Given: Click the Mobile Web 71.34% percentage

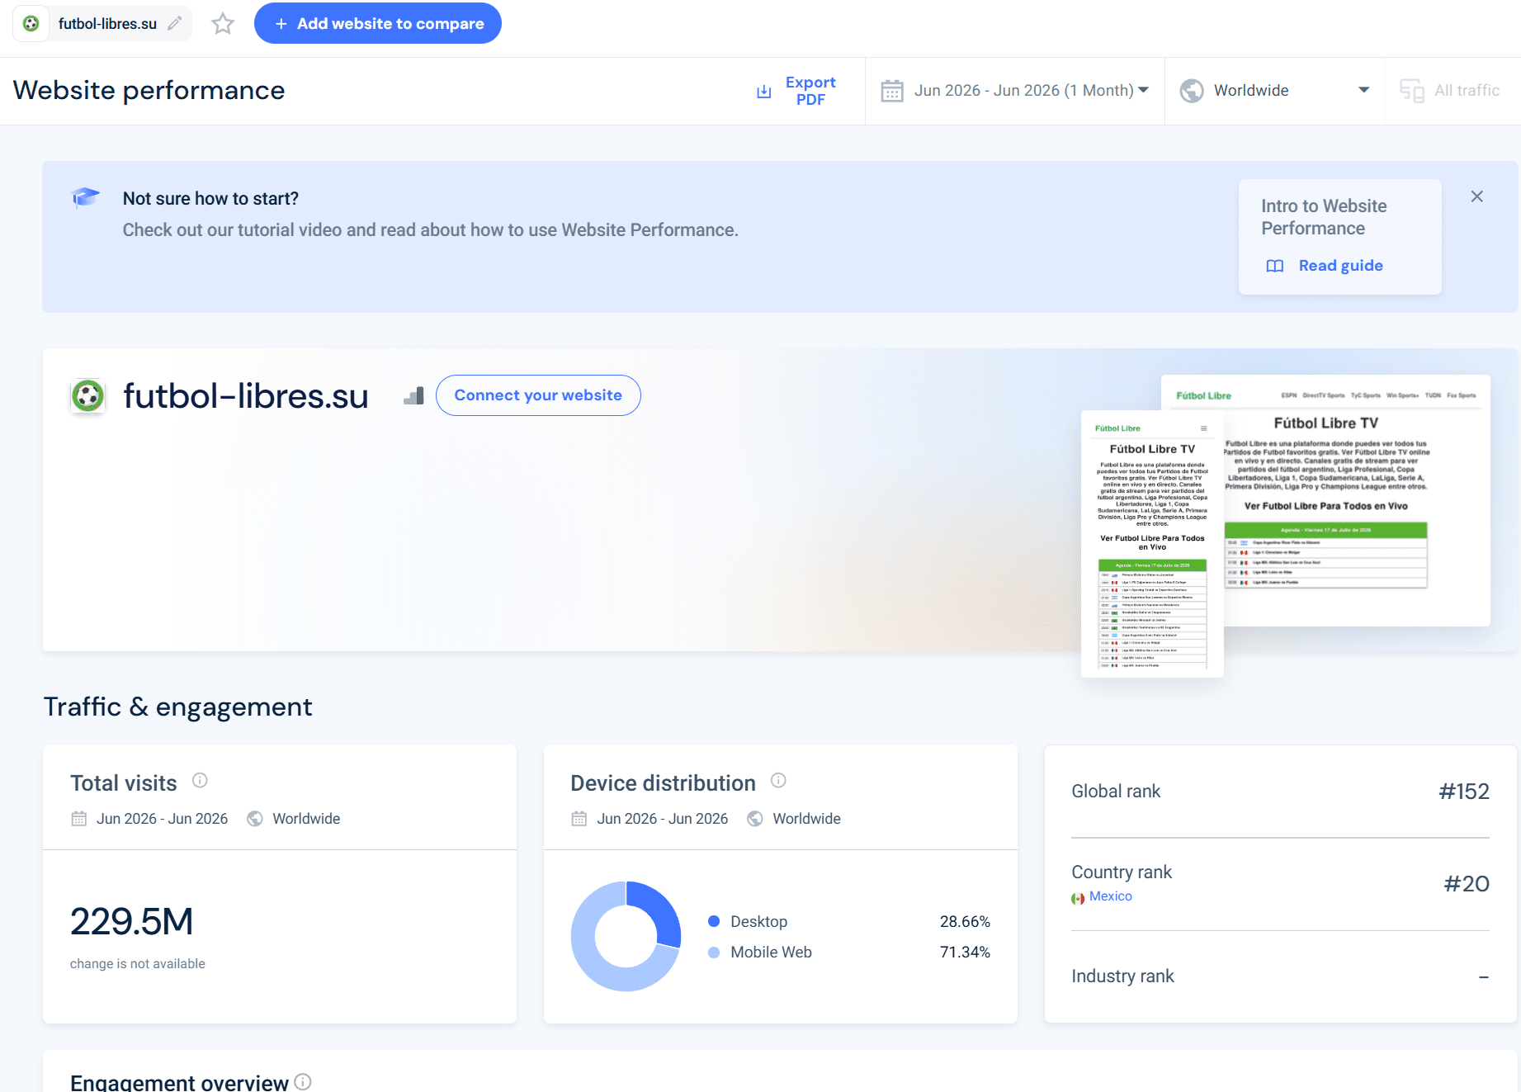Looking at the screenshot, I should (965, 952).
